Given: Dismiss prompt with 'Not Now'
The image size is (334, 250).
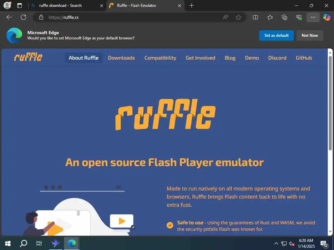Looking at the screenshot, I should [x=310, y=35].
